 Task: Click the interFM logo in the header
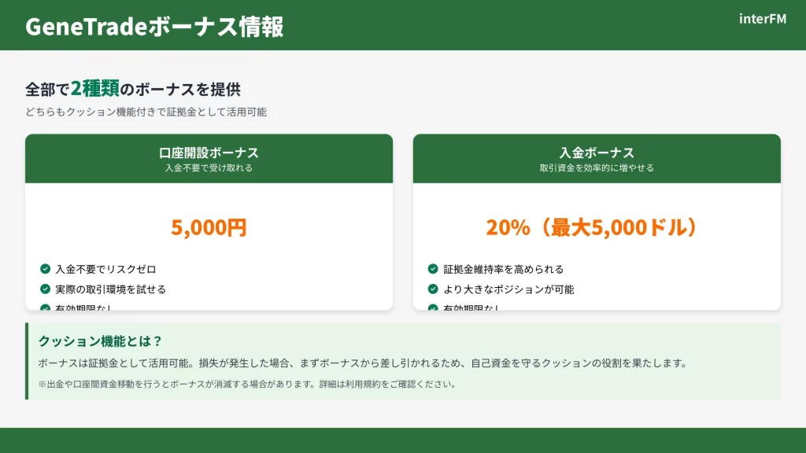click(x=762, y=19)
